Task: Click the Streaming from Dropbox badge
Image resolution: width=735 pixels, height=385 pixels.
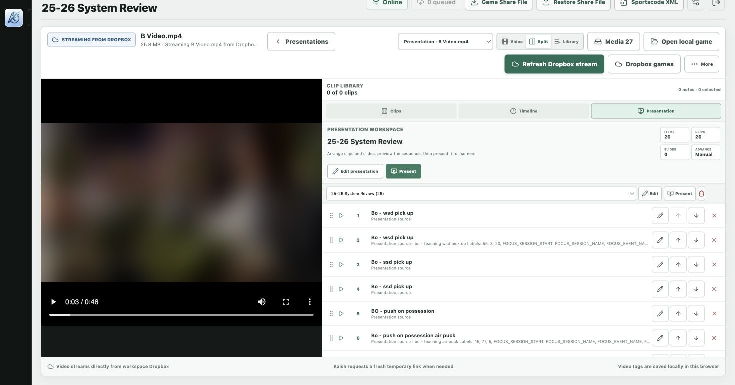Action: (x=91, y=40)
